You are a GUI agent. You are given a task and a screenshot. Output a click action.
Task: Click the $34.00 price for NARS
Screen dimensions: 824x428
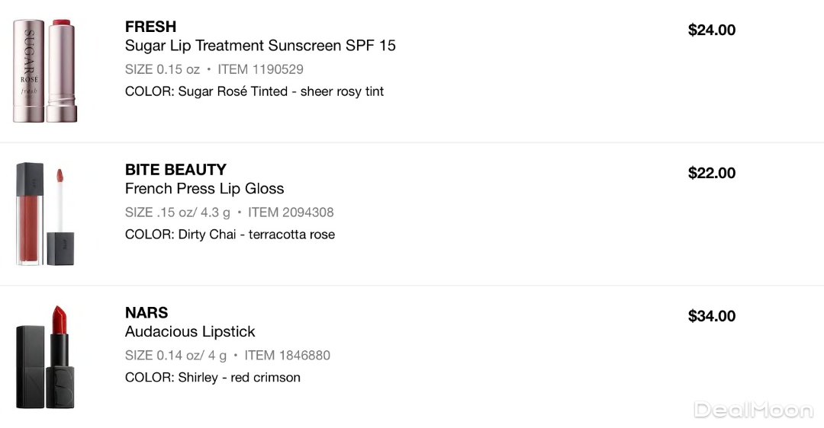(712, 316)
